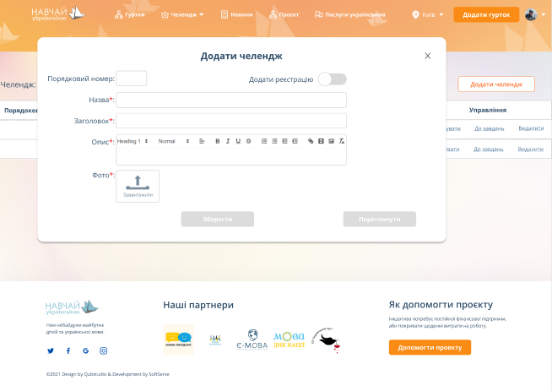Screen dimensions: 552x391
Task: Increase indent in description editor
Action: pos(295,141)
